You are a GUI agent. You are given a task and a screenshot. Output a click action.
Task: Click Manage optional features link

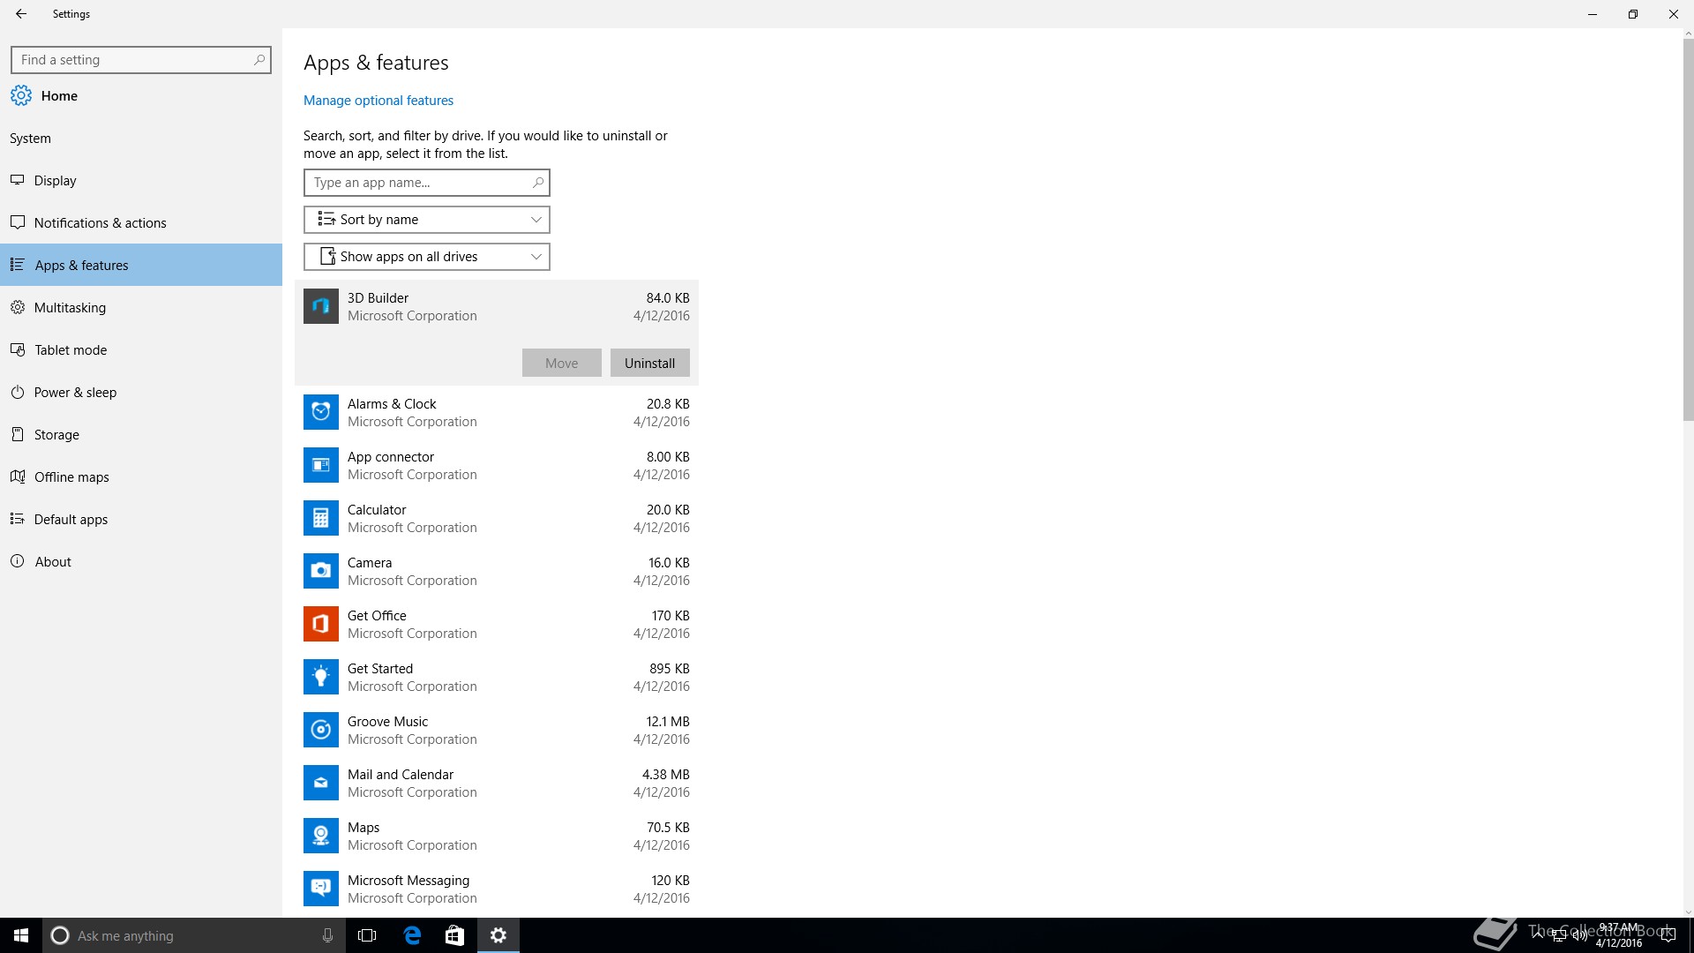click(379, 101)
